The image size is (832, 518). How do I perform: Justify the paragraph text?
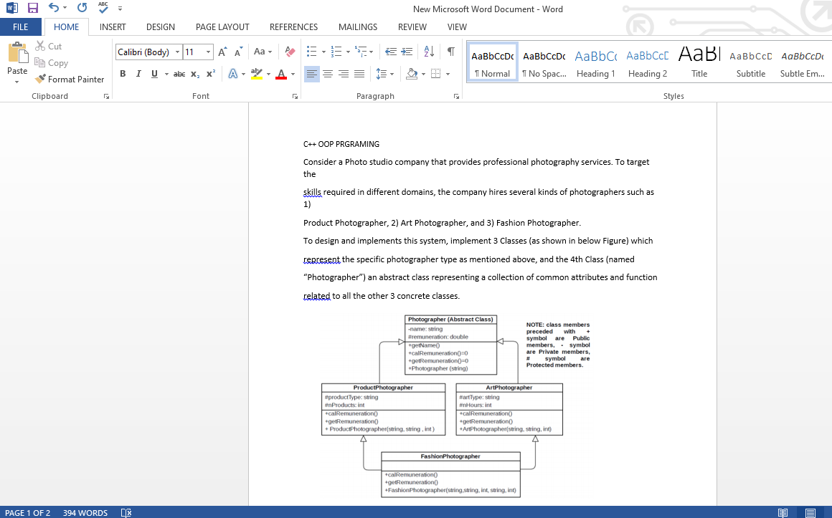359,74
